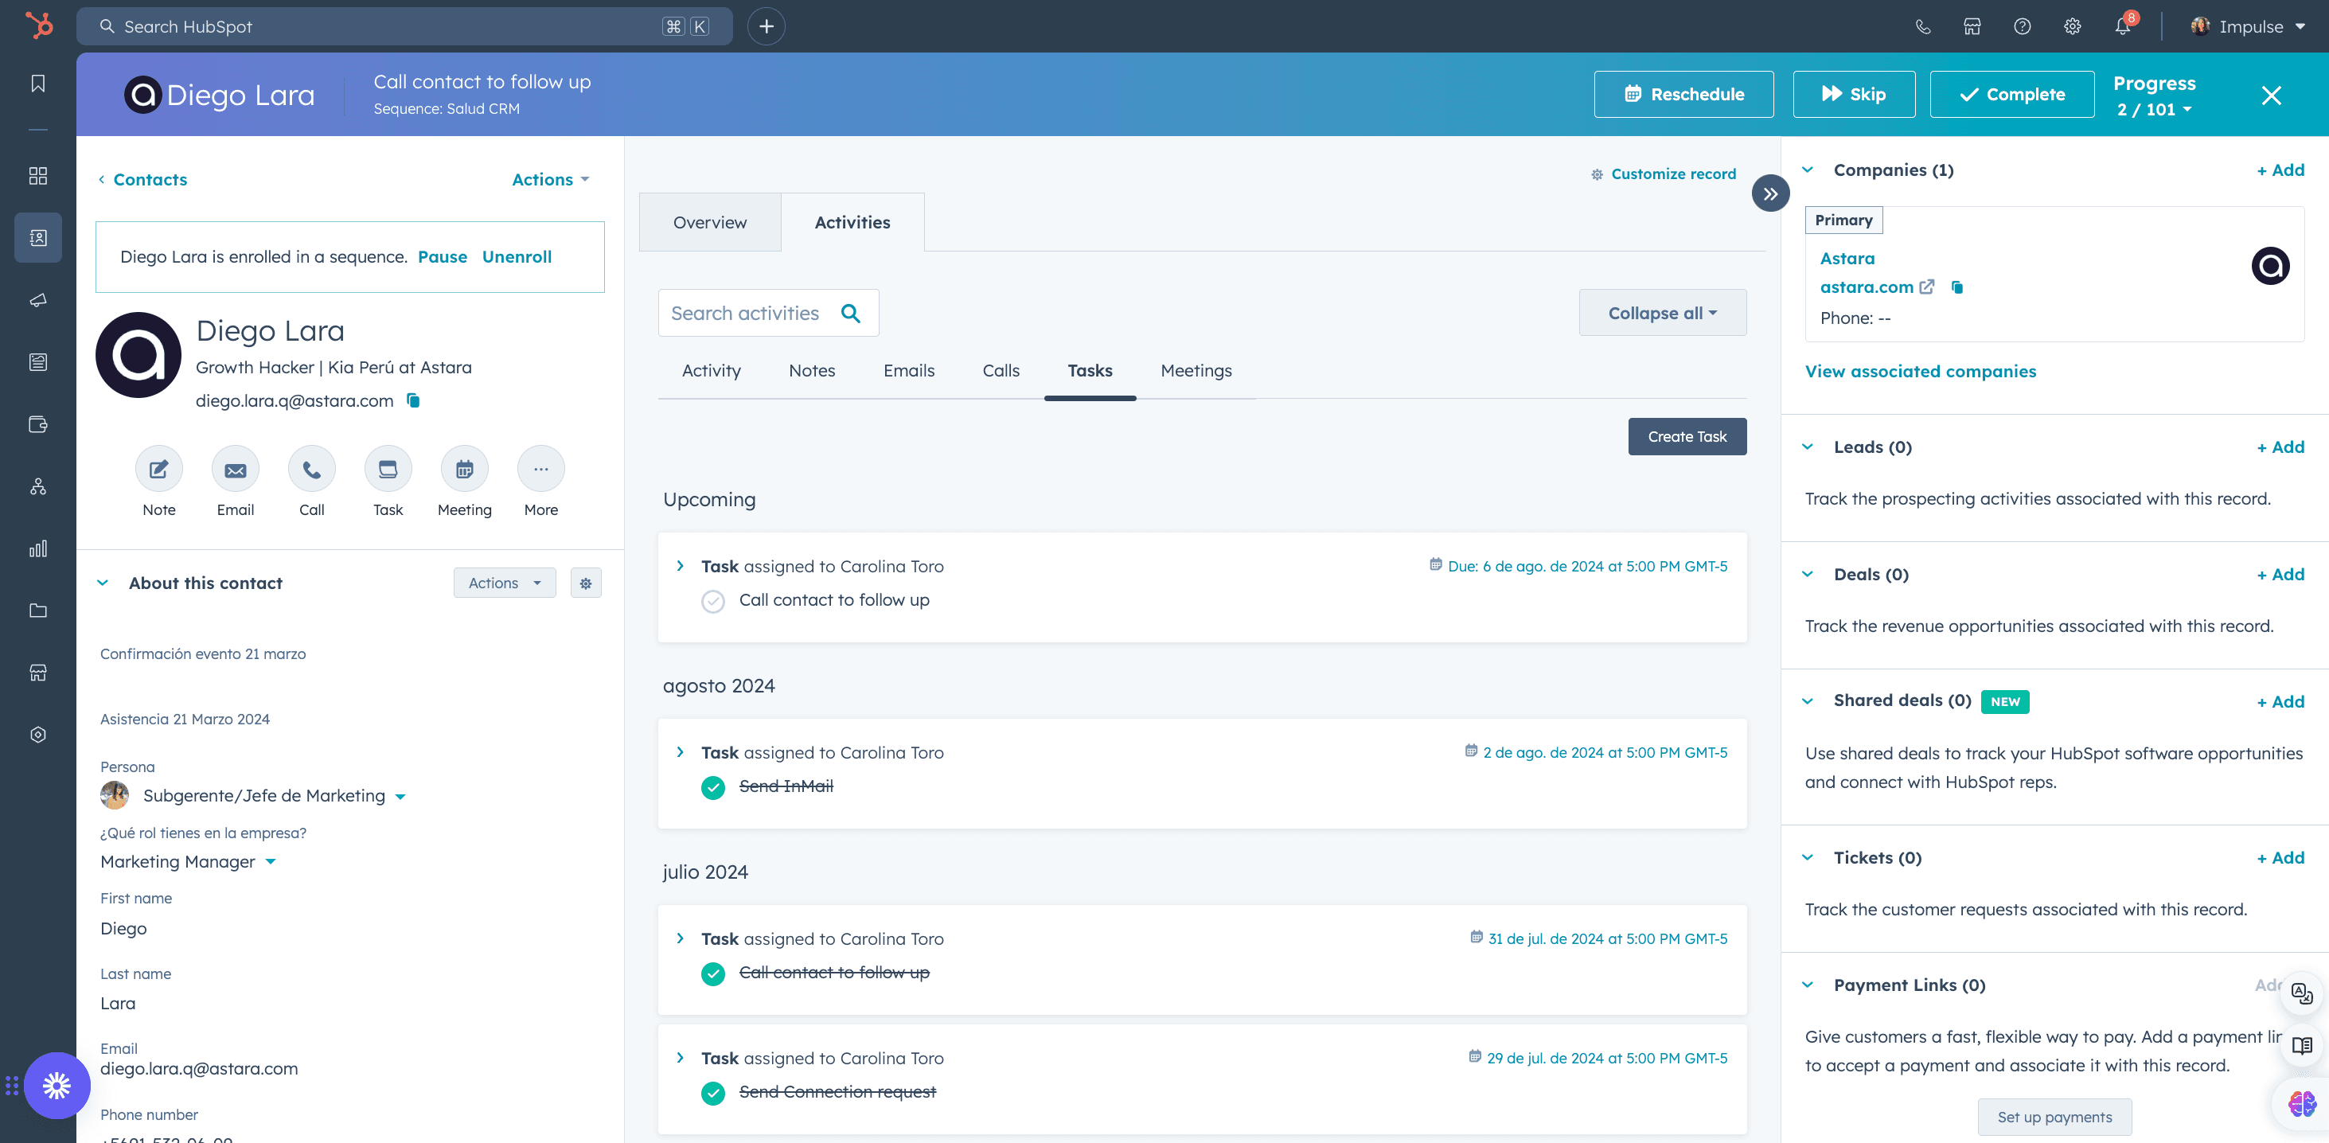Open View associated companies link

pos(1921,372)
